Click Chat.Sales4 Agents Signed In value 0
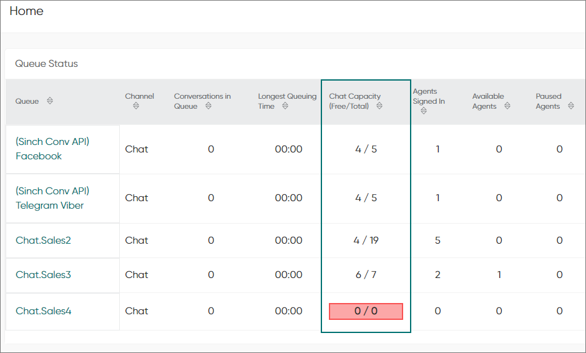586x353 pixels. pos(437,311)
